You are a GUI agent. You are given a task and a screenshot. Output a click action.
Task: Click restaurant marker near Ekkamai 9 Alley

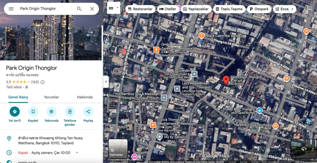tap(286, 79)
